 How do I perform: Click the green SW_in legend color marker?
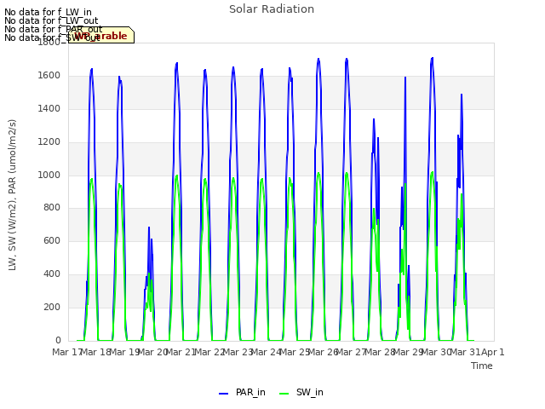click(284, 394)
